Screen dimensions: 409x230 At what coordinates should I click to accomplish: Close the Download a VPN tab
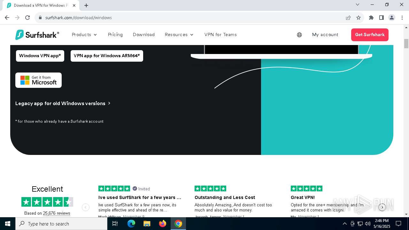pos(74,5)
